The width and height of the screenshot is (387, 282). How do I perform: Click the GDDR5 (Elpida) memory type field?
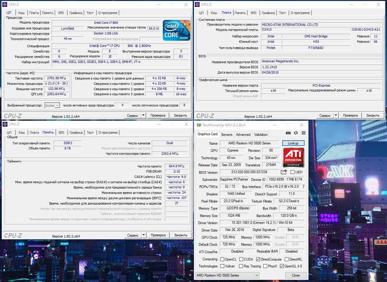[238, 208]
